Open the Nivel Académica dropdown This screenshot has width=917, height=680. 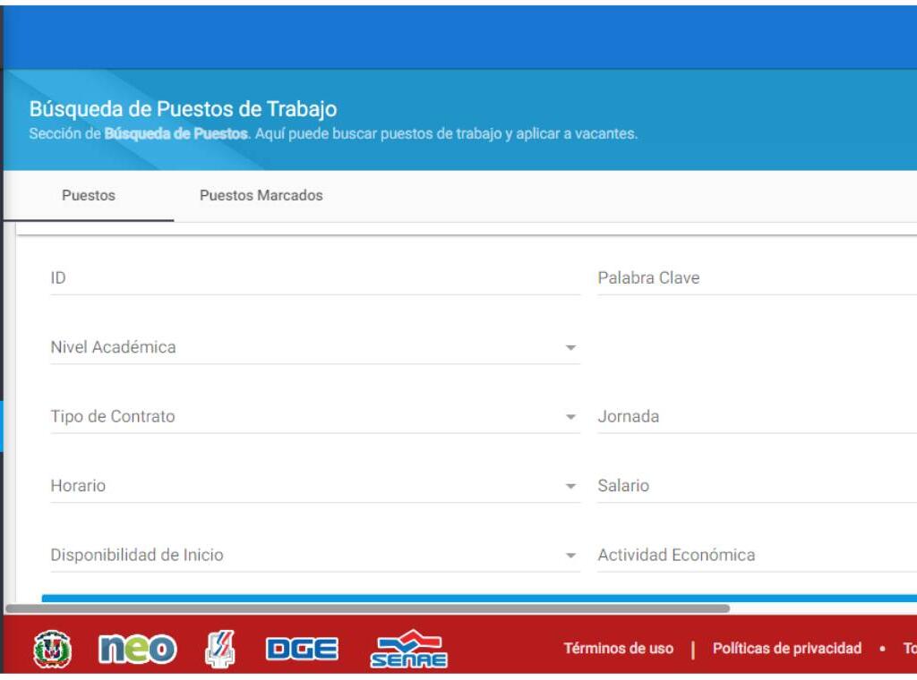(x=315, y=347)
